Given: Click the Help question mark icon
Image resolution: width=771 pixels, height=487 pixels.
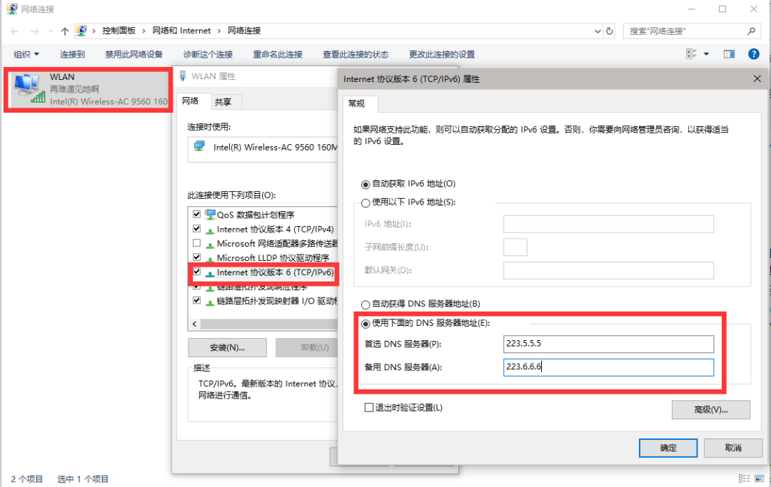Looking at the screenshot, I should point(755,54).
